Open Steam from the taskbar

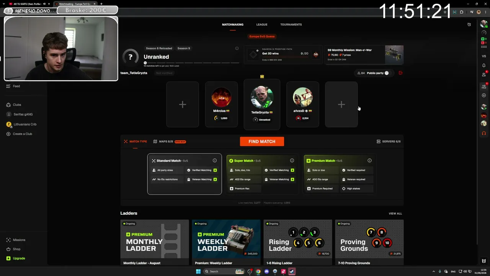[292, 271]
